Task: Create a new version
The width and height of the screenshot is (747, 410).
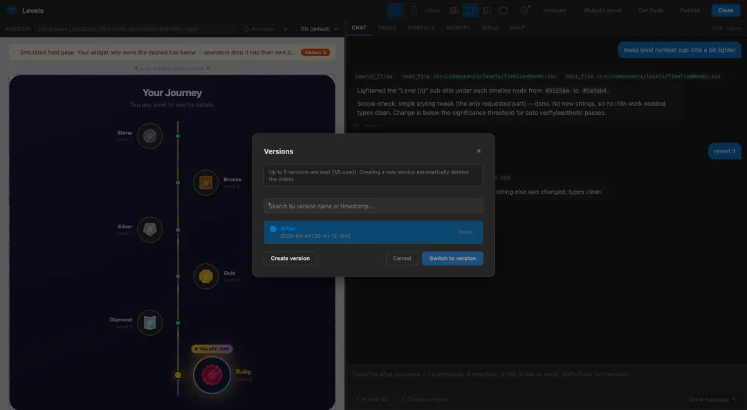Action: [290, 258]
